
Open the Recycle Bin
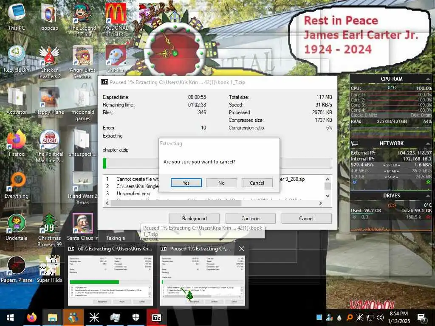17,59
